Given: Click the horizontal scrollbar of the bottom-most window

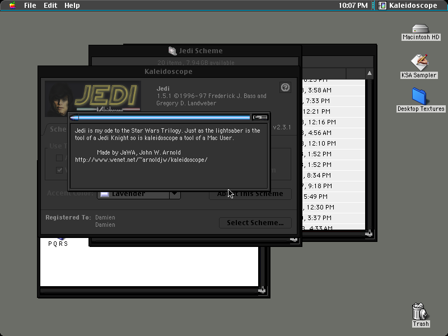Looking at the screenshot, I should point(149,291).
